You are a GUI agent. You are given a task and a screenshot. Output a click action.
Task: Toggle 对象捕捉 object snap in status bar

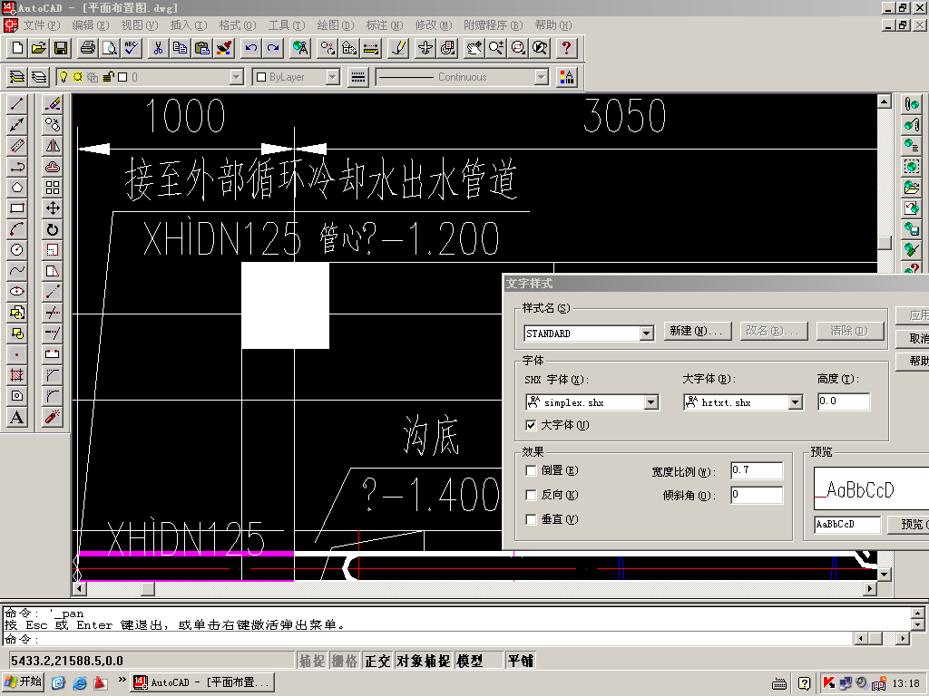point(424,661)
